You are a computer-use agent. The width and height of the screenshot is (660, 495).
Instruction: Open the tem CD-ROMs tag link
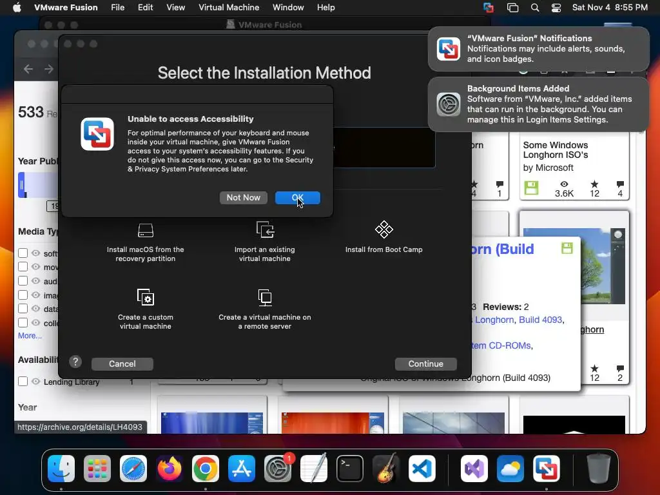point(501,345)
